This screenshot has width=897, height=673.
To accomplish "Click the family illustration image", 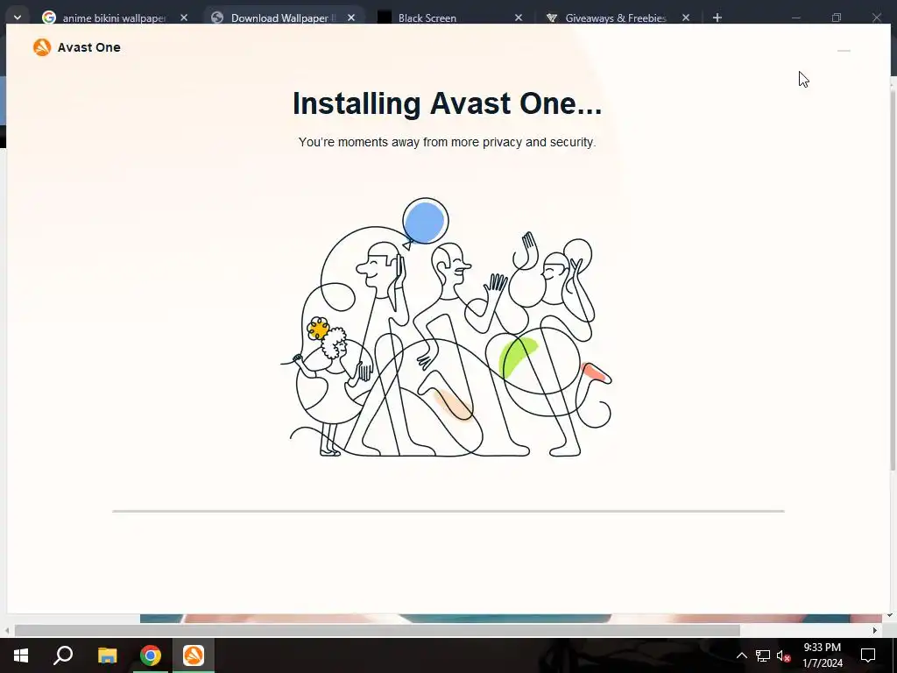I will click(x=446, y=328).
